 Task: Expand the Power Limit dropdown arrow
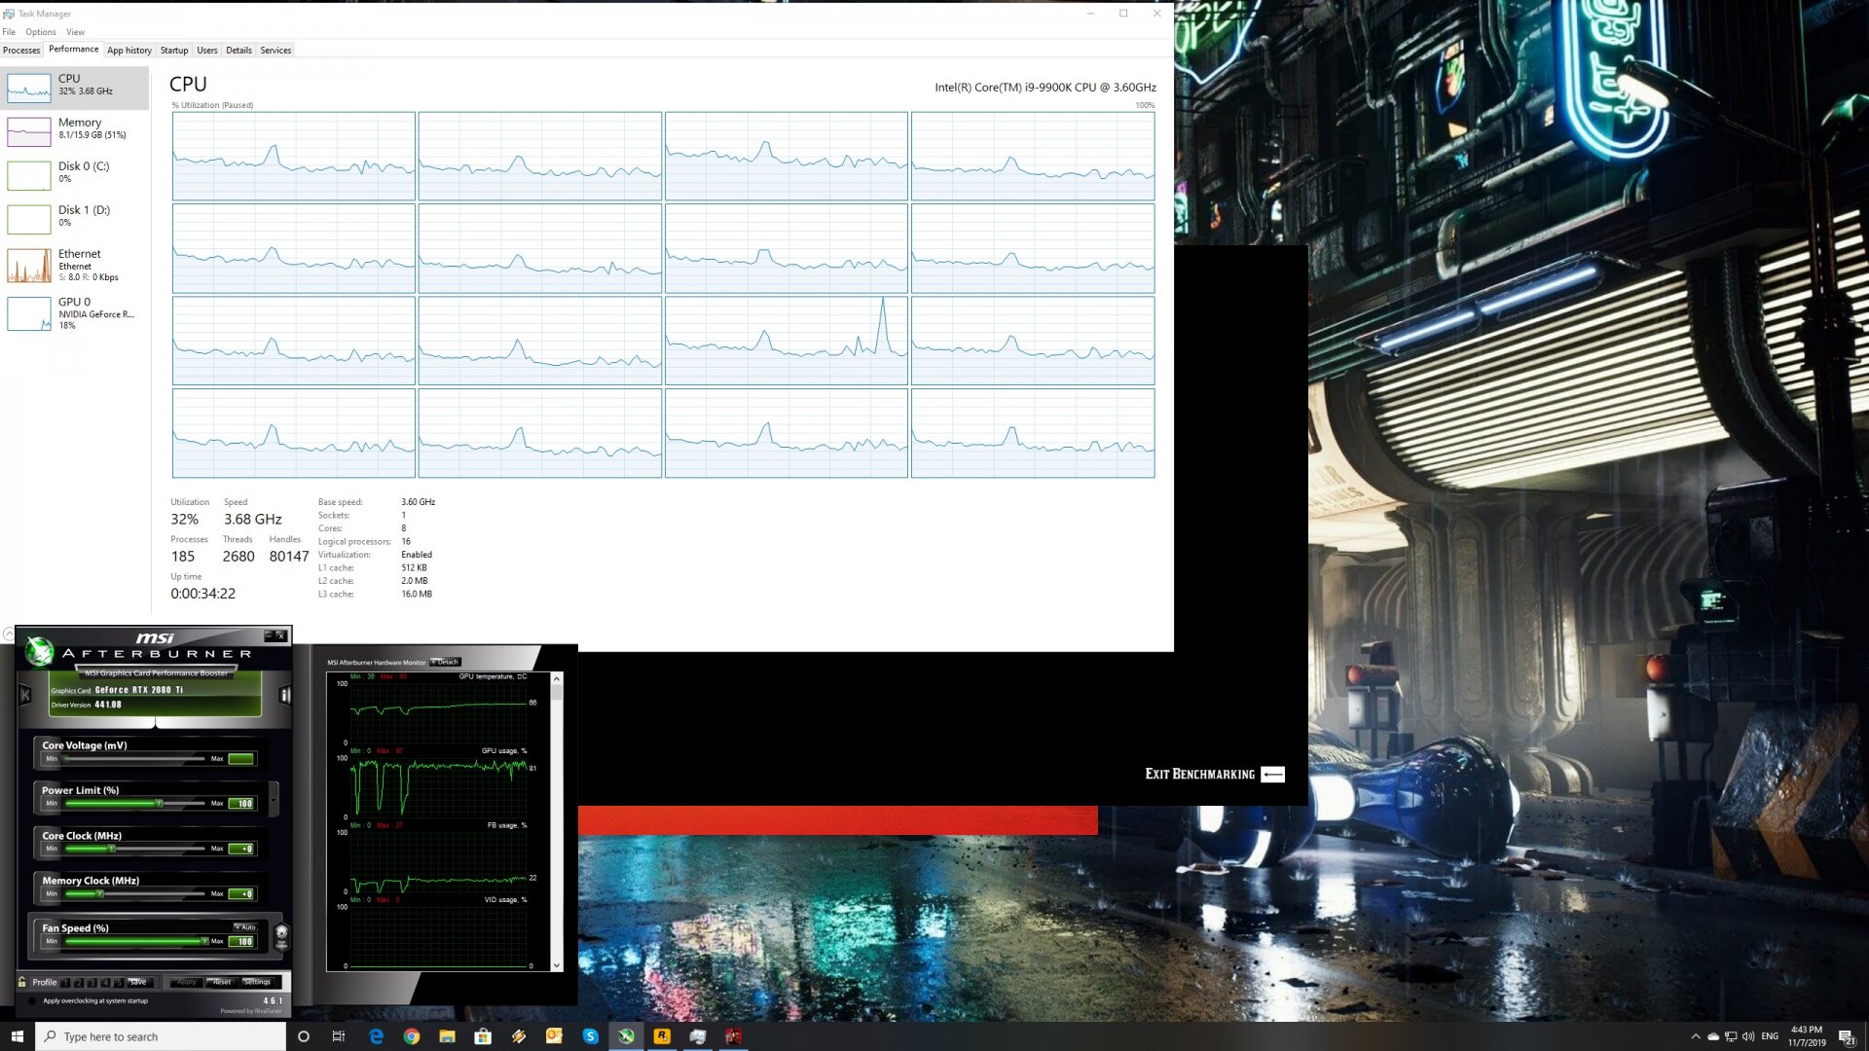point(274,799)
